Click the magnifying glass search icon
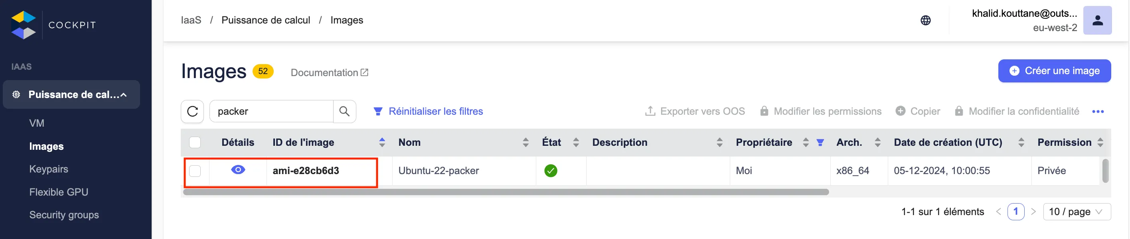This screenshot has height=239, width=1130. pos(344,112)
